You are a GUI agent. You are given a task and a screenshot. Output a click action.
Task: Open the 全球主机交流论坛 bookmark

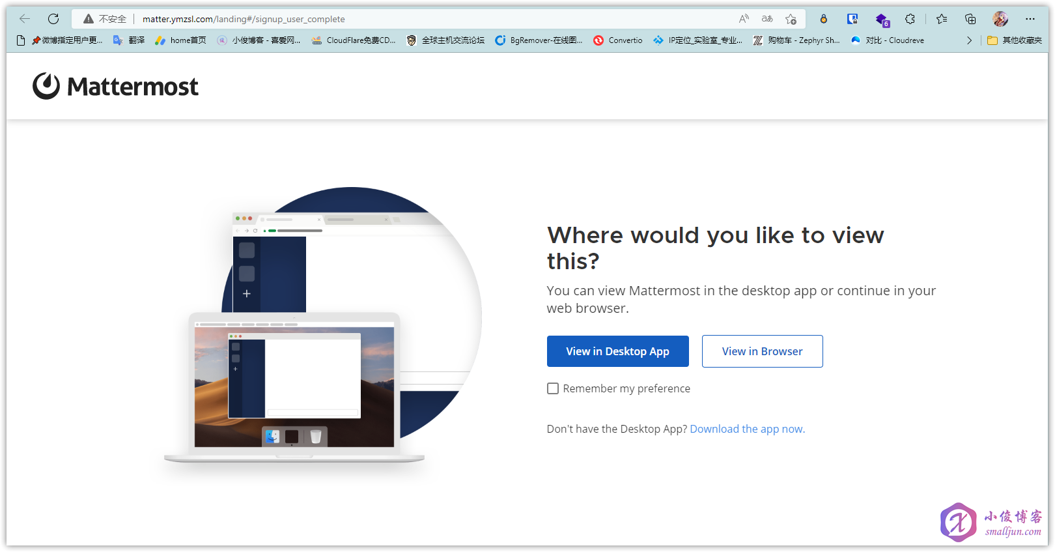coord(445,40)
